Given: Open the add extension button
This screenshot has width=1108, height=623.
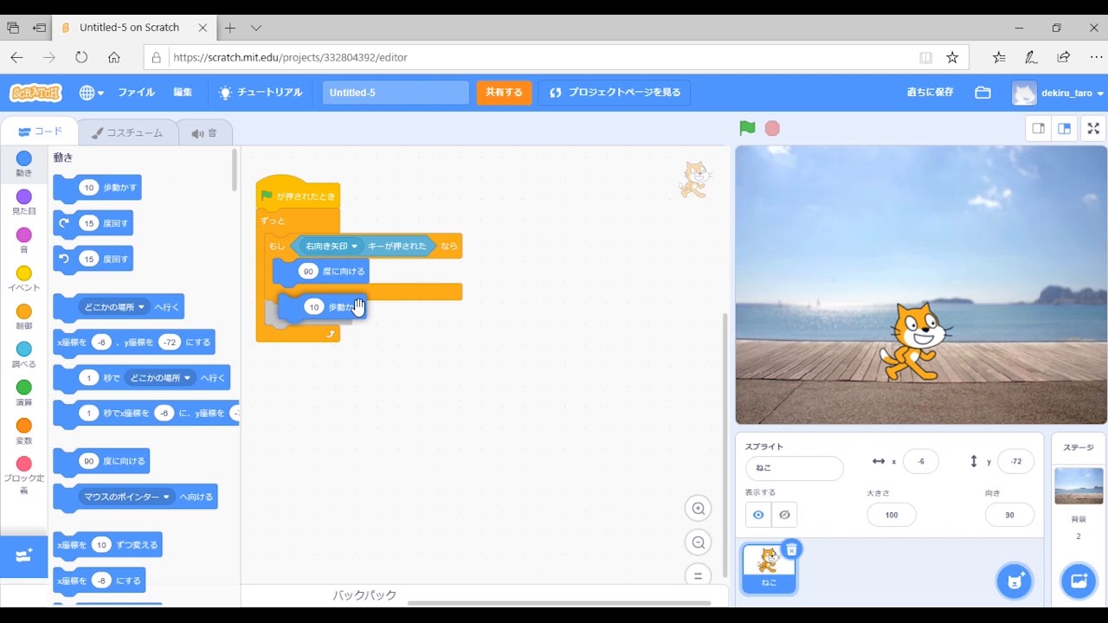Looking at the screenshot, I should [23, 556].
